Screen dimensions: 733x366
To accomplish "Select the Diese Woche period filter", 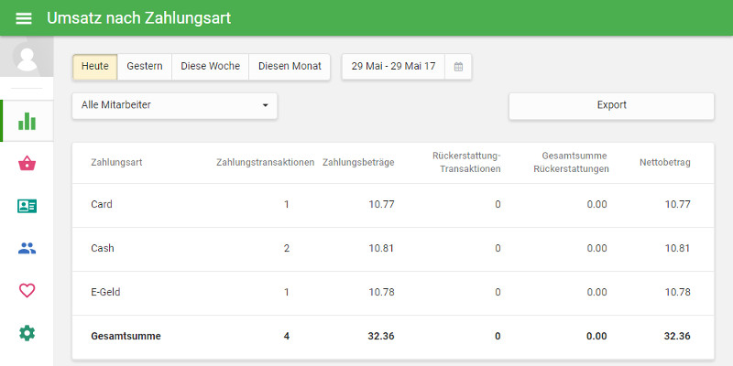I will pos(210,67).
